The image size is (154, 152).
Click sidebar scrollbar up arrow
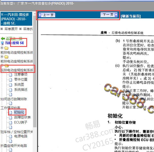[x=35, y=14]
